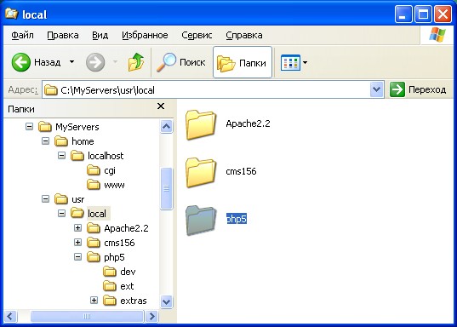
Task: Select large Apache2.2 folder icon
Action: tap(201, 124)
